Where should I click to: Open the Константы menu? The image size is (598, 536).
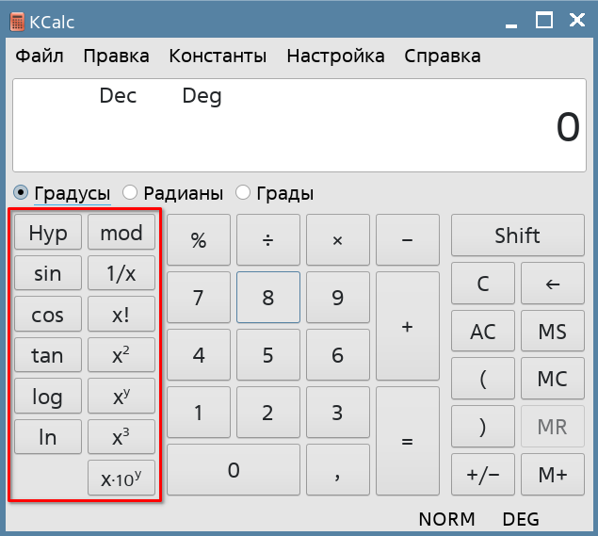click(218, 56)
